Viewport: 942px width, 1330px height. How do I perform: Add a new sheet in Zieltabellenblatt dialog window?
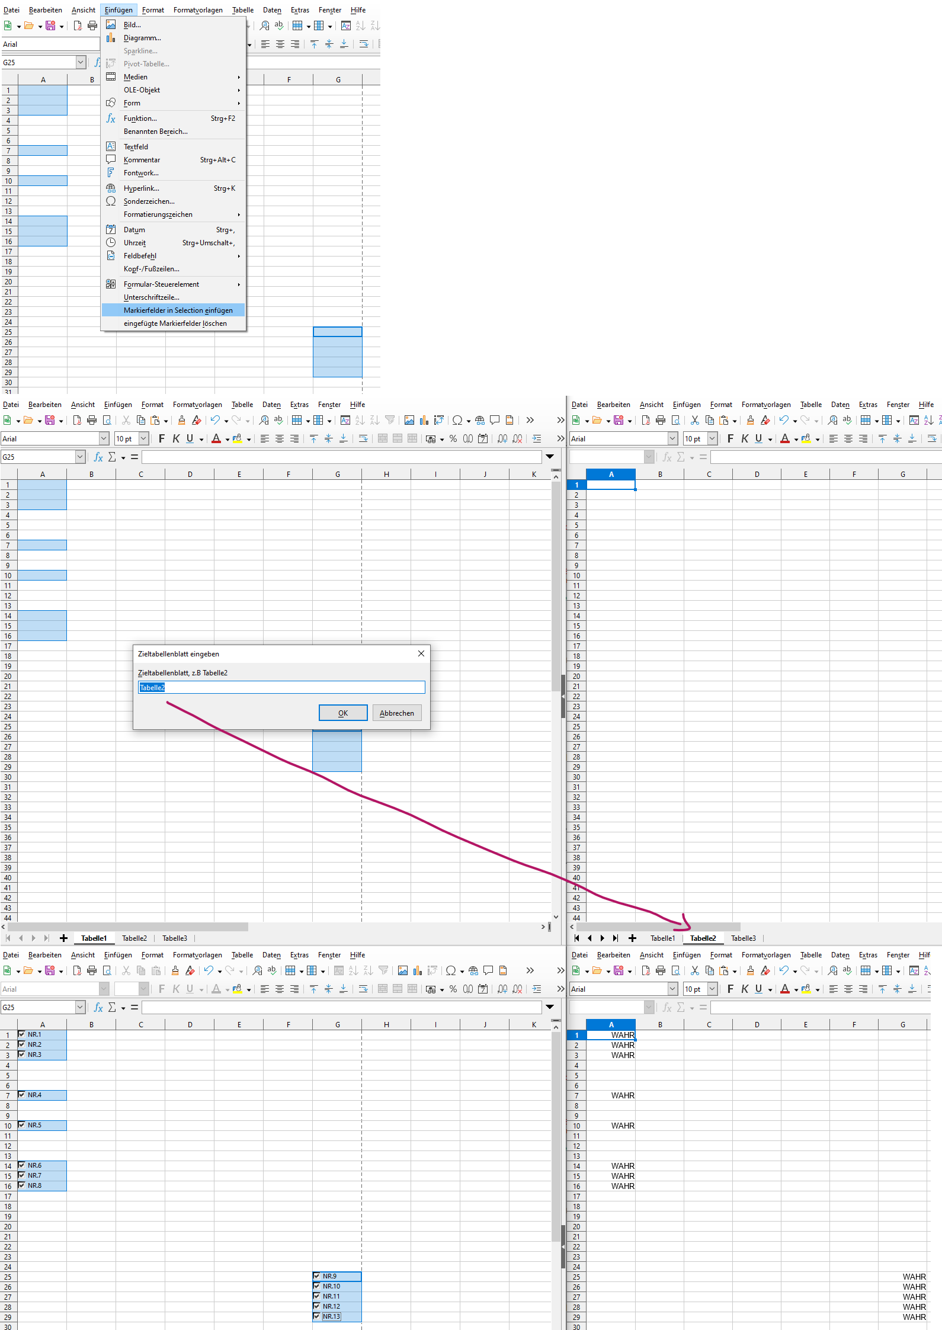pyautogui.click(x=63, y=938)
